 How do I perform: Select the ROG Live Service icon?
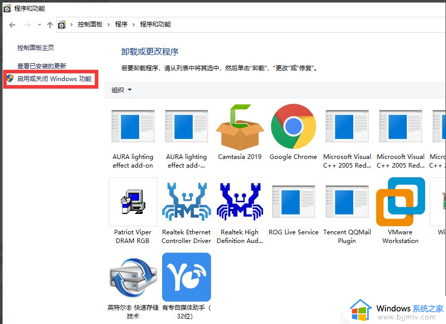click(293, 202)
